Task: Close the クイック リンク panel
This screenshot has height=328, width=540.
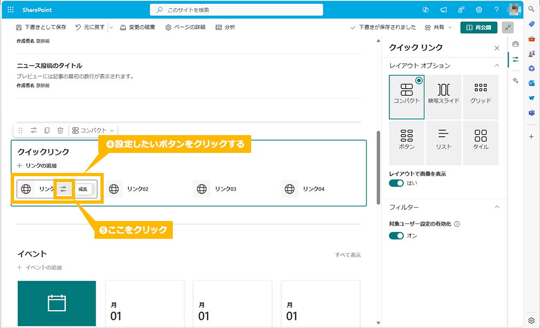Action: tap(497, 48)
